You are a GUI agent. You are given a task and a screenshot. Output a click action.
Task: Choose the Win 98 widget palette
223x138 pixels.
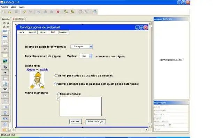coord(6,23)
